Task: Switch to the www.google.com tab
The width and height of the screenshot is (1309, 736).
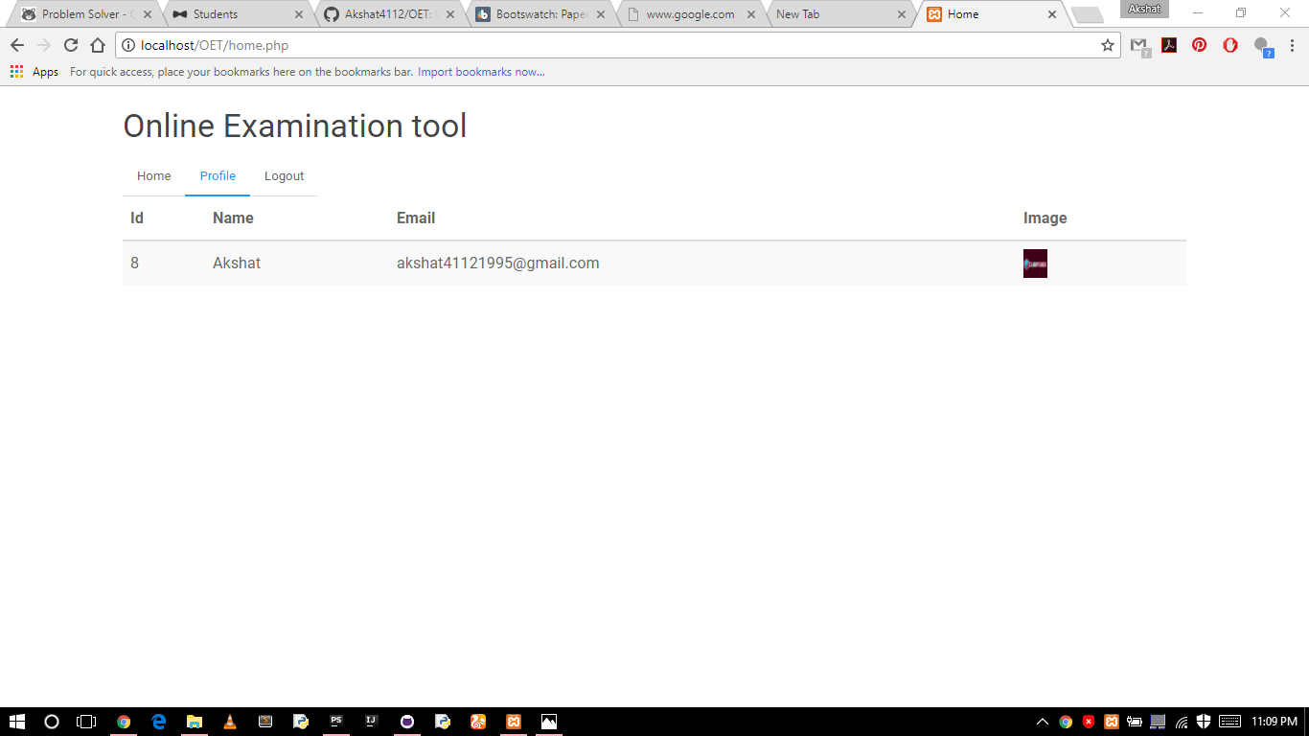Action: pyautogui.click(x=692, y=14)
